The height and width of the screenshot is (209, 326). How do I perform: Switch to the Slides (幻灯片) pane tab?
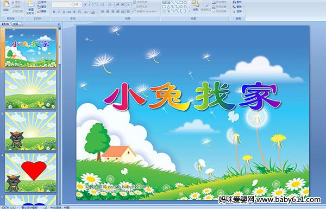5,24
